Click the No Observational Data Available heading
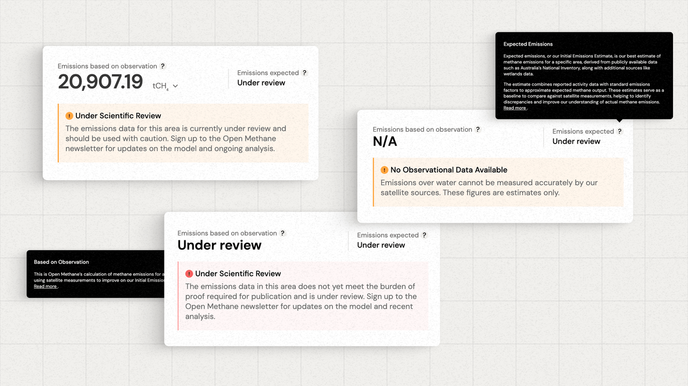This screenshot has height=386, width=688. (449, 170)
